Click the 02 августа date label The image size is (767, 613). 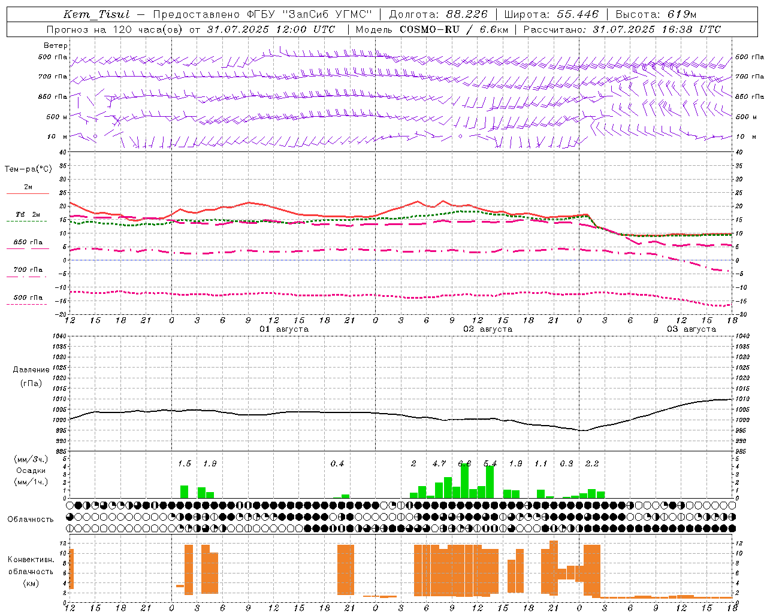coord(488,329)
